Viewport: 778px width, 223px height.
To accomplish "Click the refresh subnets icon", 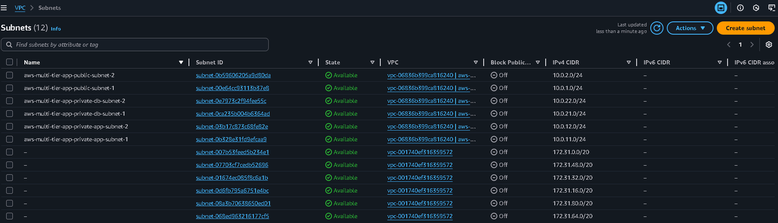I will coord(656,28).
